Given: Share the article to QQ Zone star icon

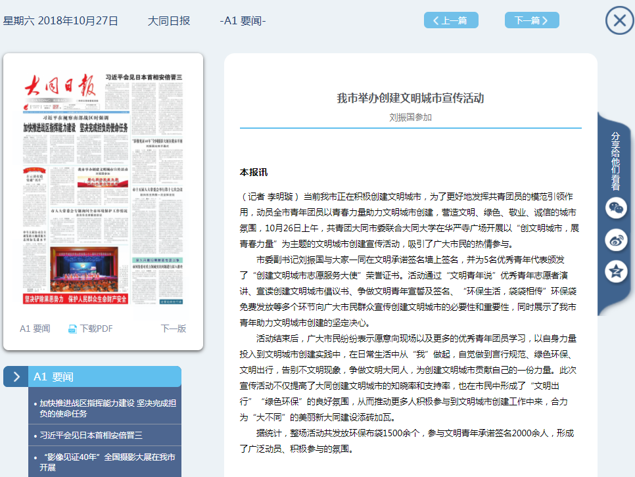Looking at the screenshot, I should point(616,271).
